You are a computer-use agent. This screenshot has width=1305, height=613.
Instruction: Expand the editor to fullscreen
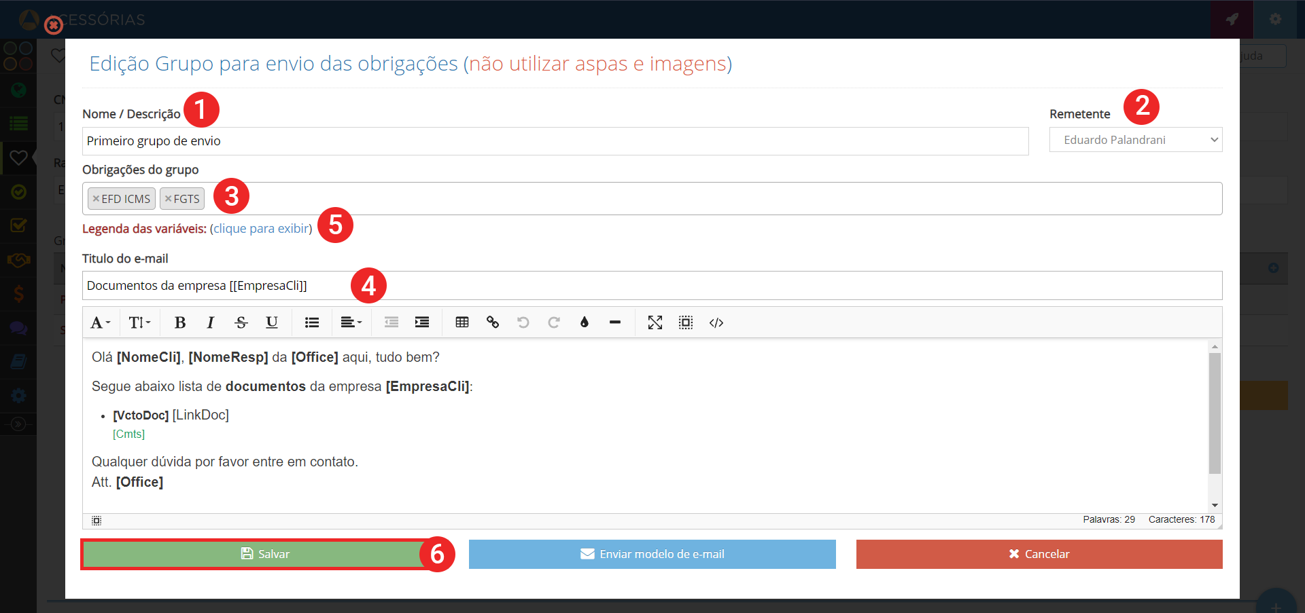(655, 322)
